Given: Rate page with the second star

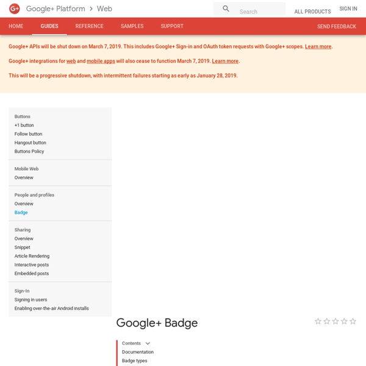Looking at the screenshot, I should (327, 321).
